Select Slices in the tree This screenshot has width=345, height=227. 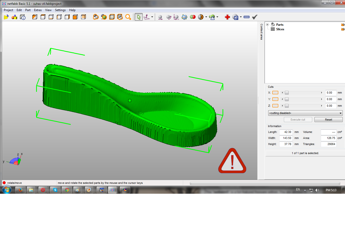(280, 29)
